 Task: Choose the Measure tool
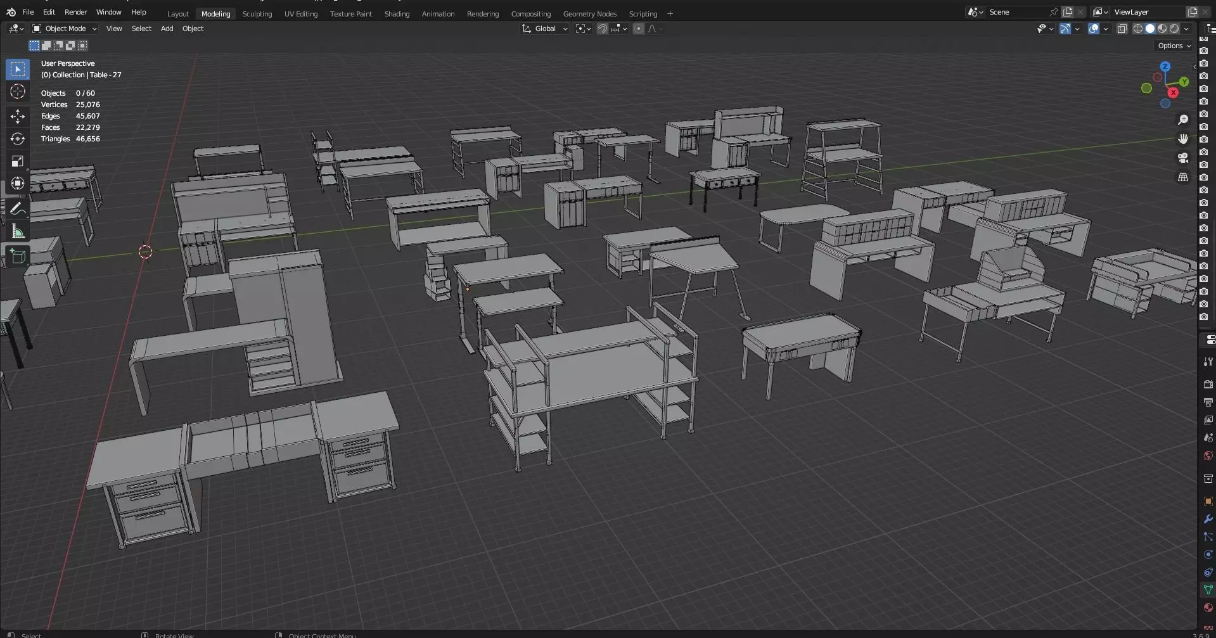coord(18,231)
